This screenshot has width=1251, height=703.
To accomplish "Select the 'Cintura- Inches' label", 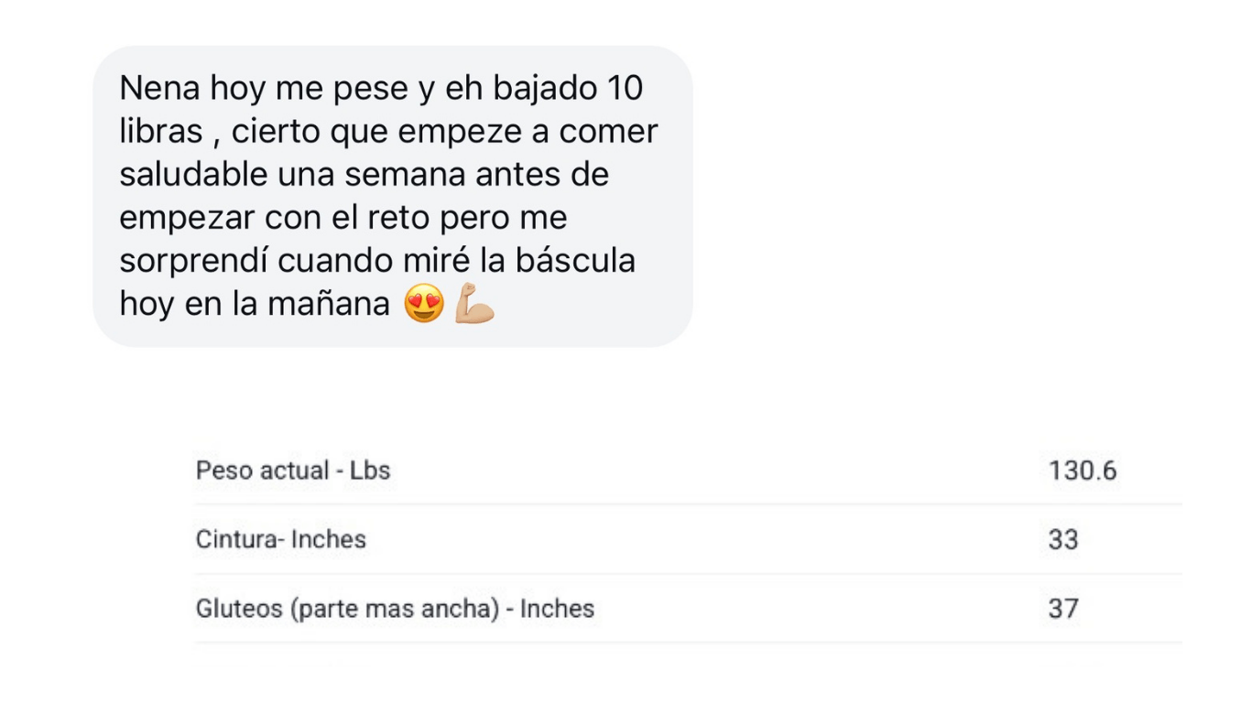I will (x=281, y=539).
